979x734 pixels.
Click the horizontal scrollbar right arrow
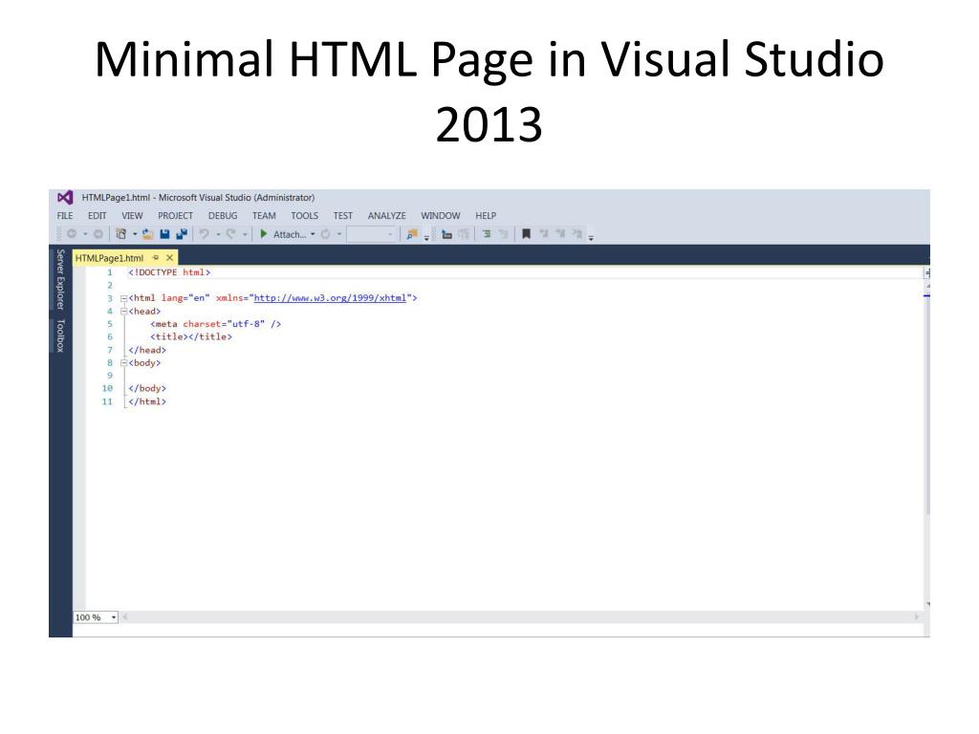[x=917, y=617]
